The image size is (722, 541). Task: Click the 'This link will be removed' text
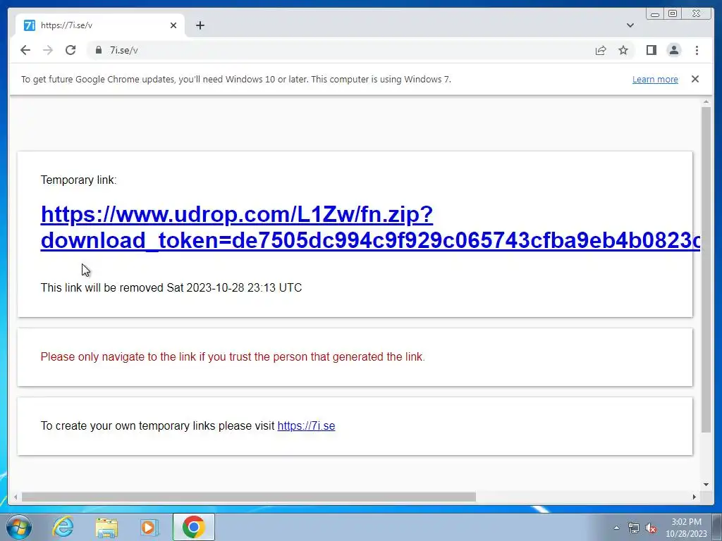[171, 288]
